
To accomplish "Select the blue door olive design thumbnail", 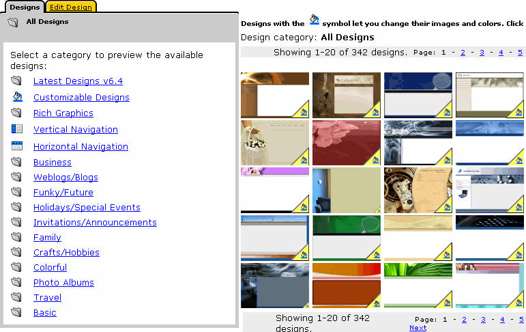I will pos(347,190).
